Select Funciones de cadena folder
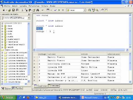The height and width of the screenshot is (100, 133). (x=16, y=71)
